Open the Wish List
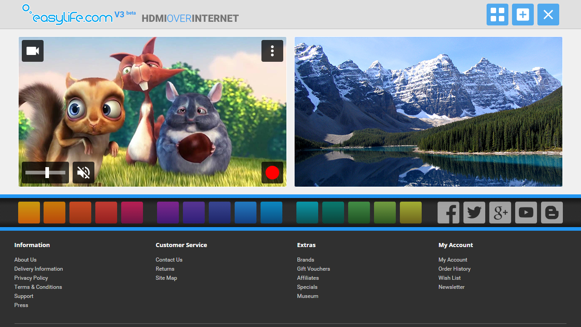Image resolution: width=581 pixels, height=327 pixels. pyautogui.click(x=450, y=278)
